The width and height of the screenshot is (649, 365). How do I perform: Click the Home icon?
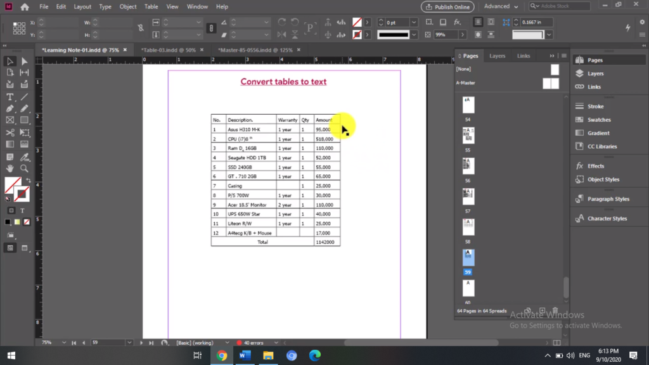point(25,6)
